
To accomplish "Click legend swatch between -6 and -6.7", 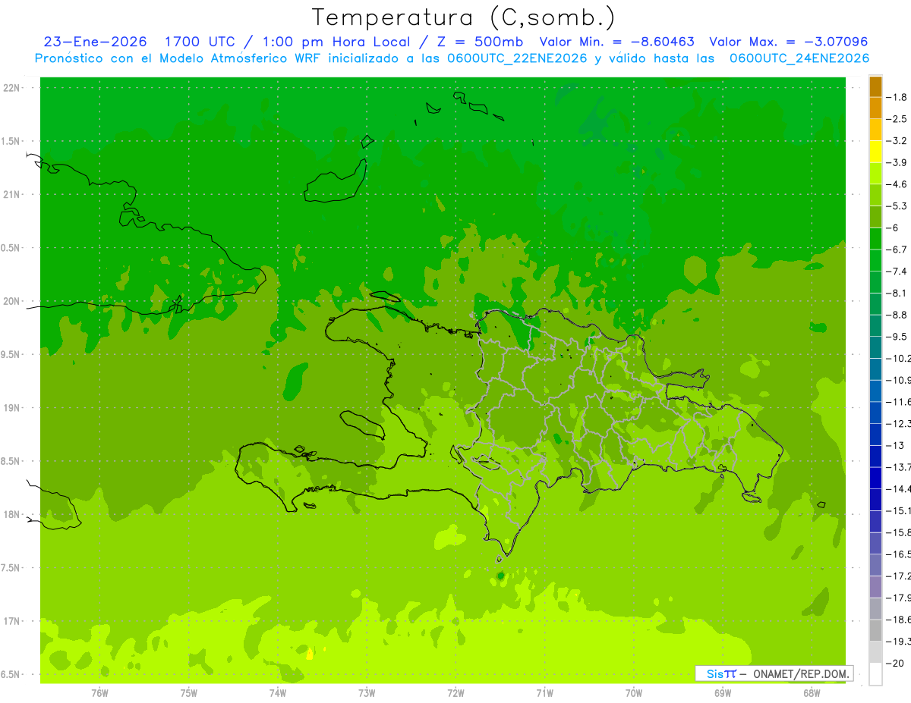I will [876, 239].
